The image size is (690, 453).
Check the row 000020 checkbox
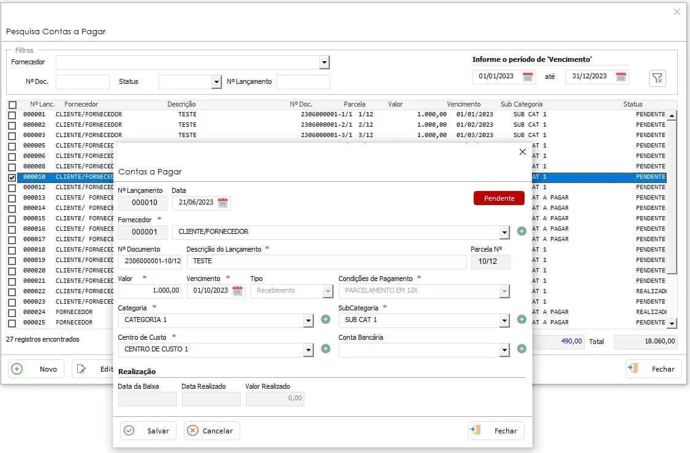12,271
